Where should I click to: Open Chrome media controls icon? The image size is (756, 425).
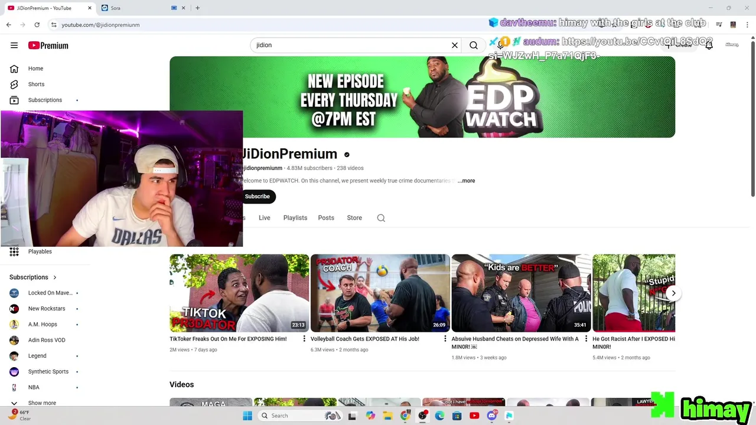pos(719,25)
